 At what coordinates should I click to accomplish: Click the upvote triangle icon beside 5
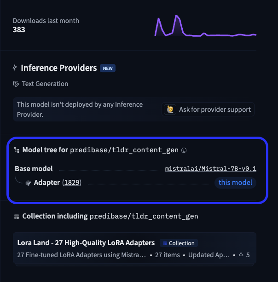point(241,254)
